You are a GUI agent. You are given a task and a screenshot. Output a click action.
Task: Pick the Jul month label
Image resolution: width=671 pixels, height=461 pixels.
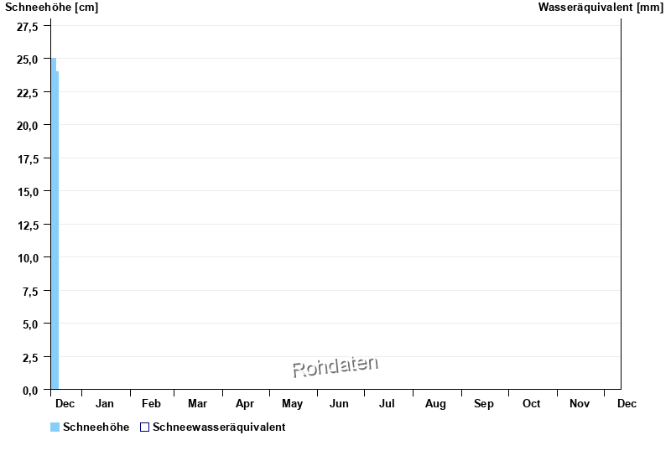point(387,404)
